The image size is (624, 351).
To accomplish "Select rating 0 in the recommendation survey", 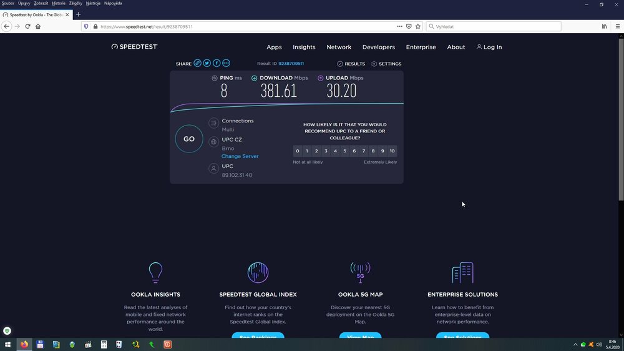I will (x=298, y=151).
